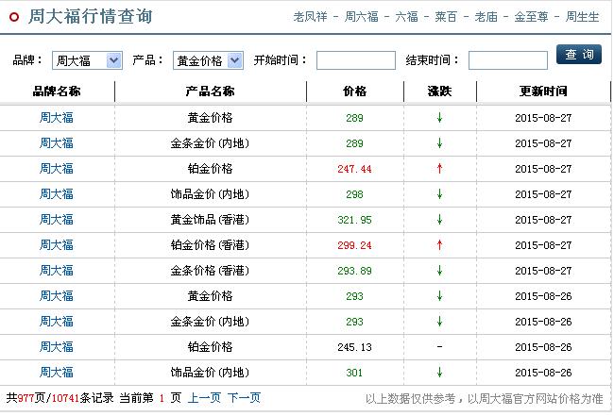Go to previous page via 上一页

pyautogui.click(x=204, y=398)
